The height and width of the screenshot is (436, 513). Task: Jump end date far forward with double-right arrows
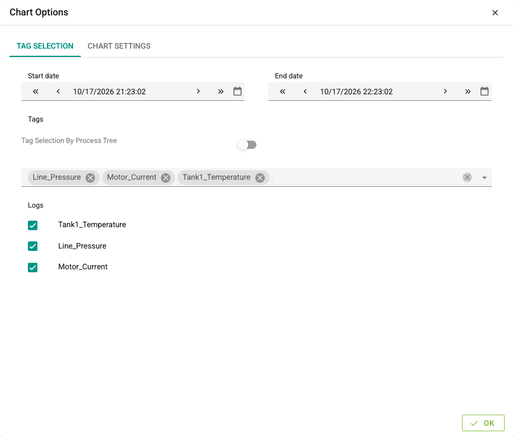(x=468, y=91)
